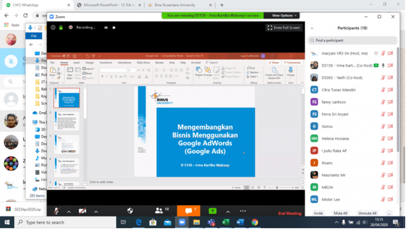
Task: Open the Design tab in shared PowerPoint
Action: [x=90, y=63]
